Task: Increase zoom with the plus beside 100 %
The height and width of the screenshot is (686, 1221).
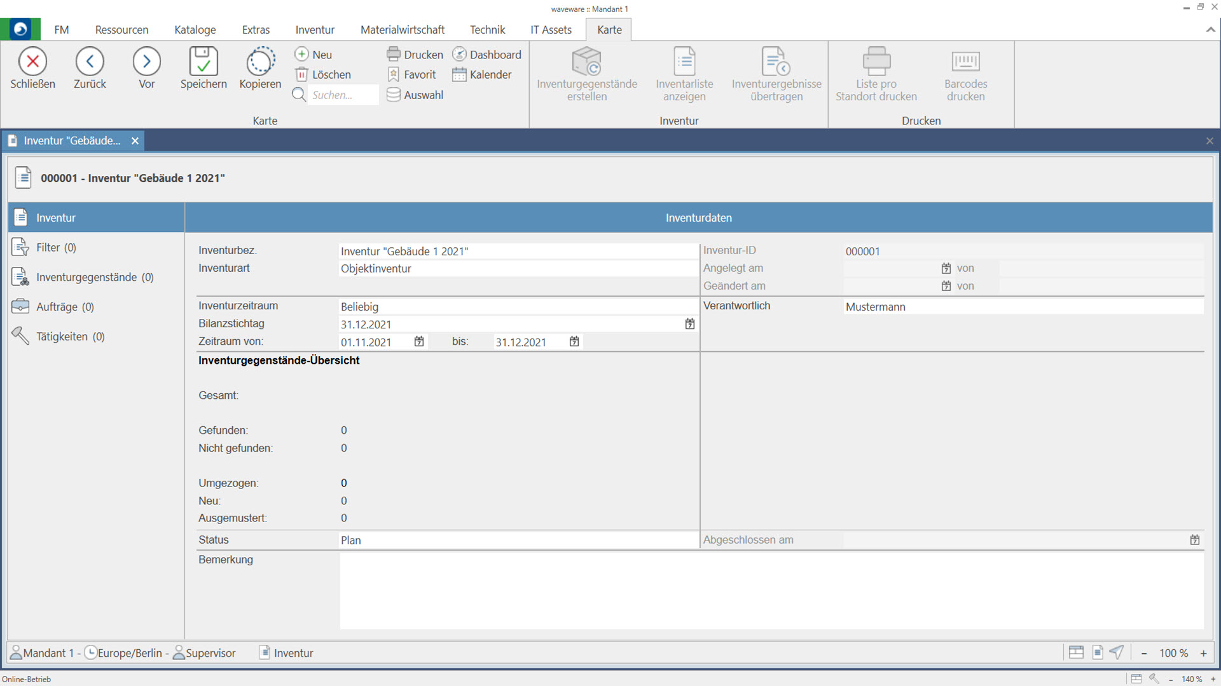Action: [x=1203, y=653]
